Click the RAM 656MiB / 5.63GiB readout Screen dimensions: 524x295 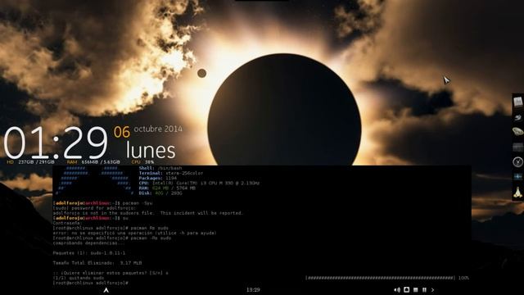pos(93,162)
